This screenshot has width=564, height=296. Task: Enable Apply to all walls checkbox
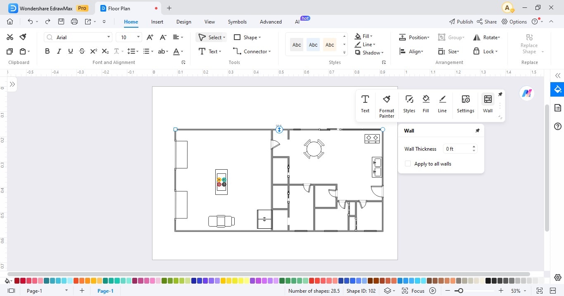(408, 164)
